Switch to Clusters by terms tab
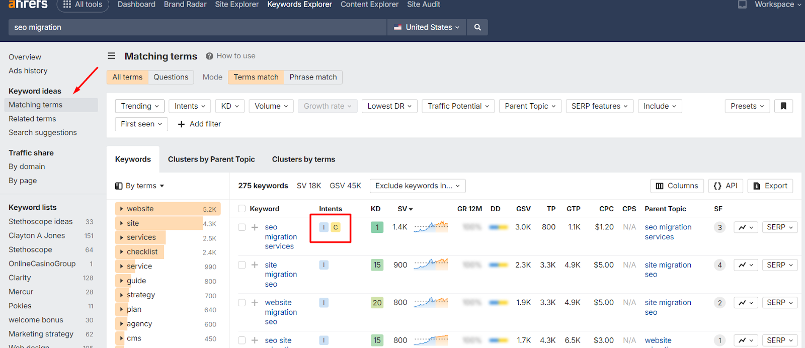This screenshot has height=348, width=805. tap(303, 159)
